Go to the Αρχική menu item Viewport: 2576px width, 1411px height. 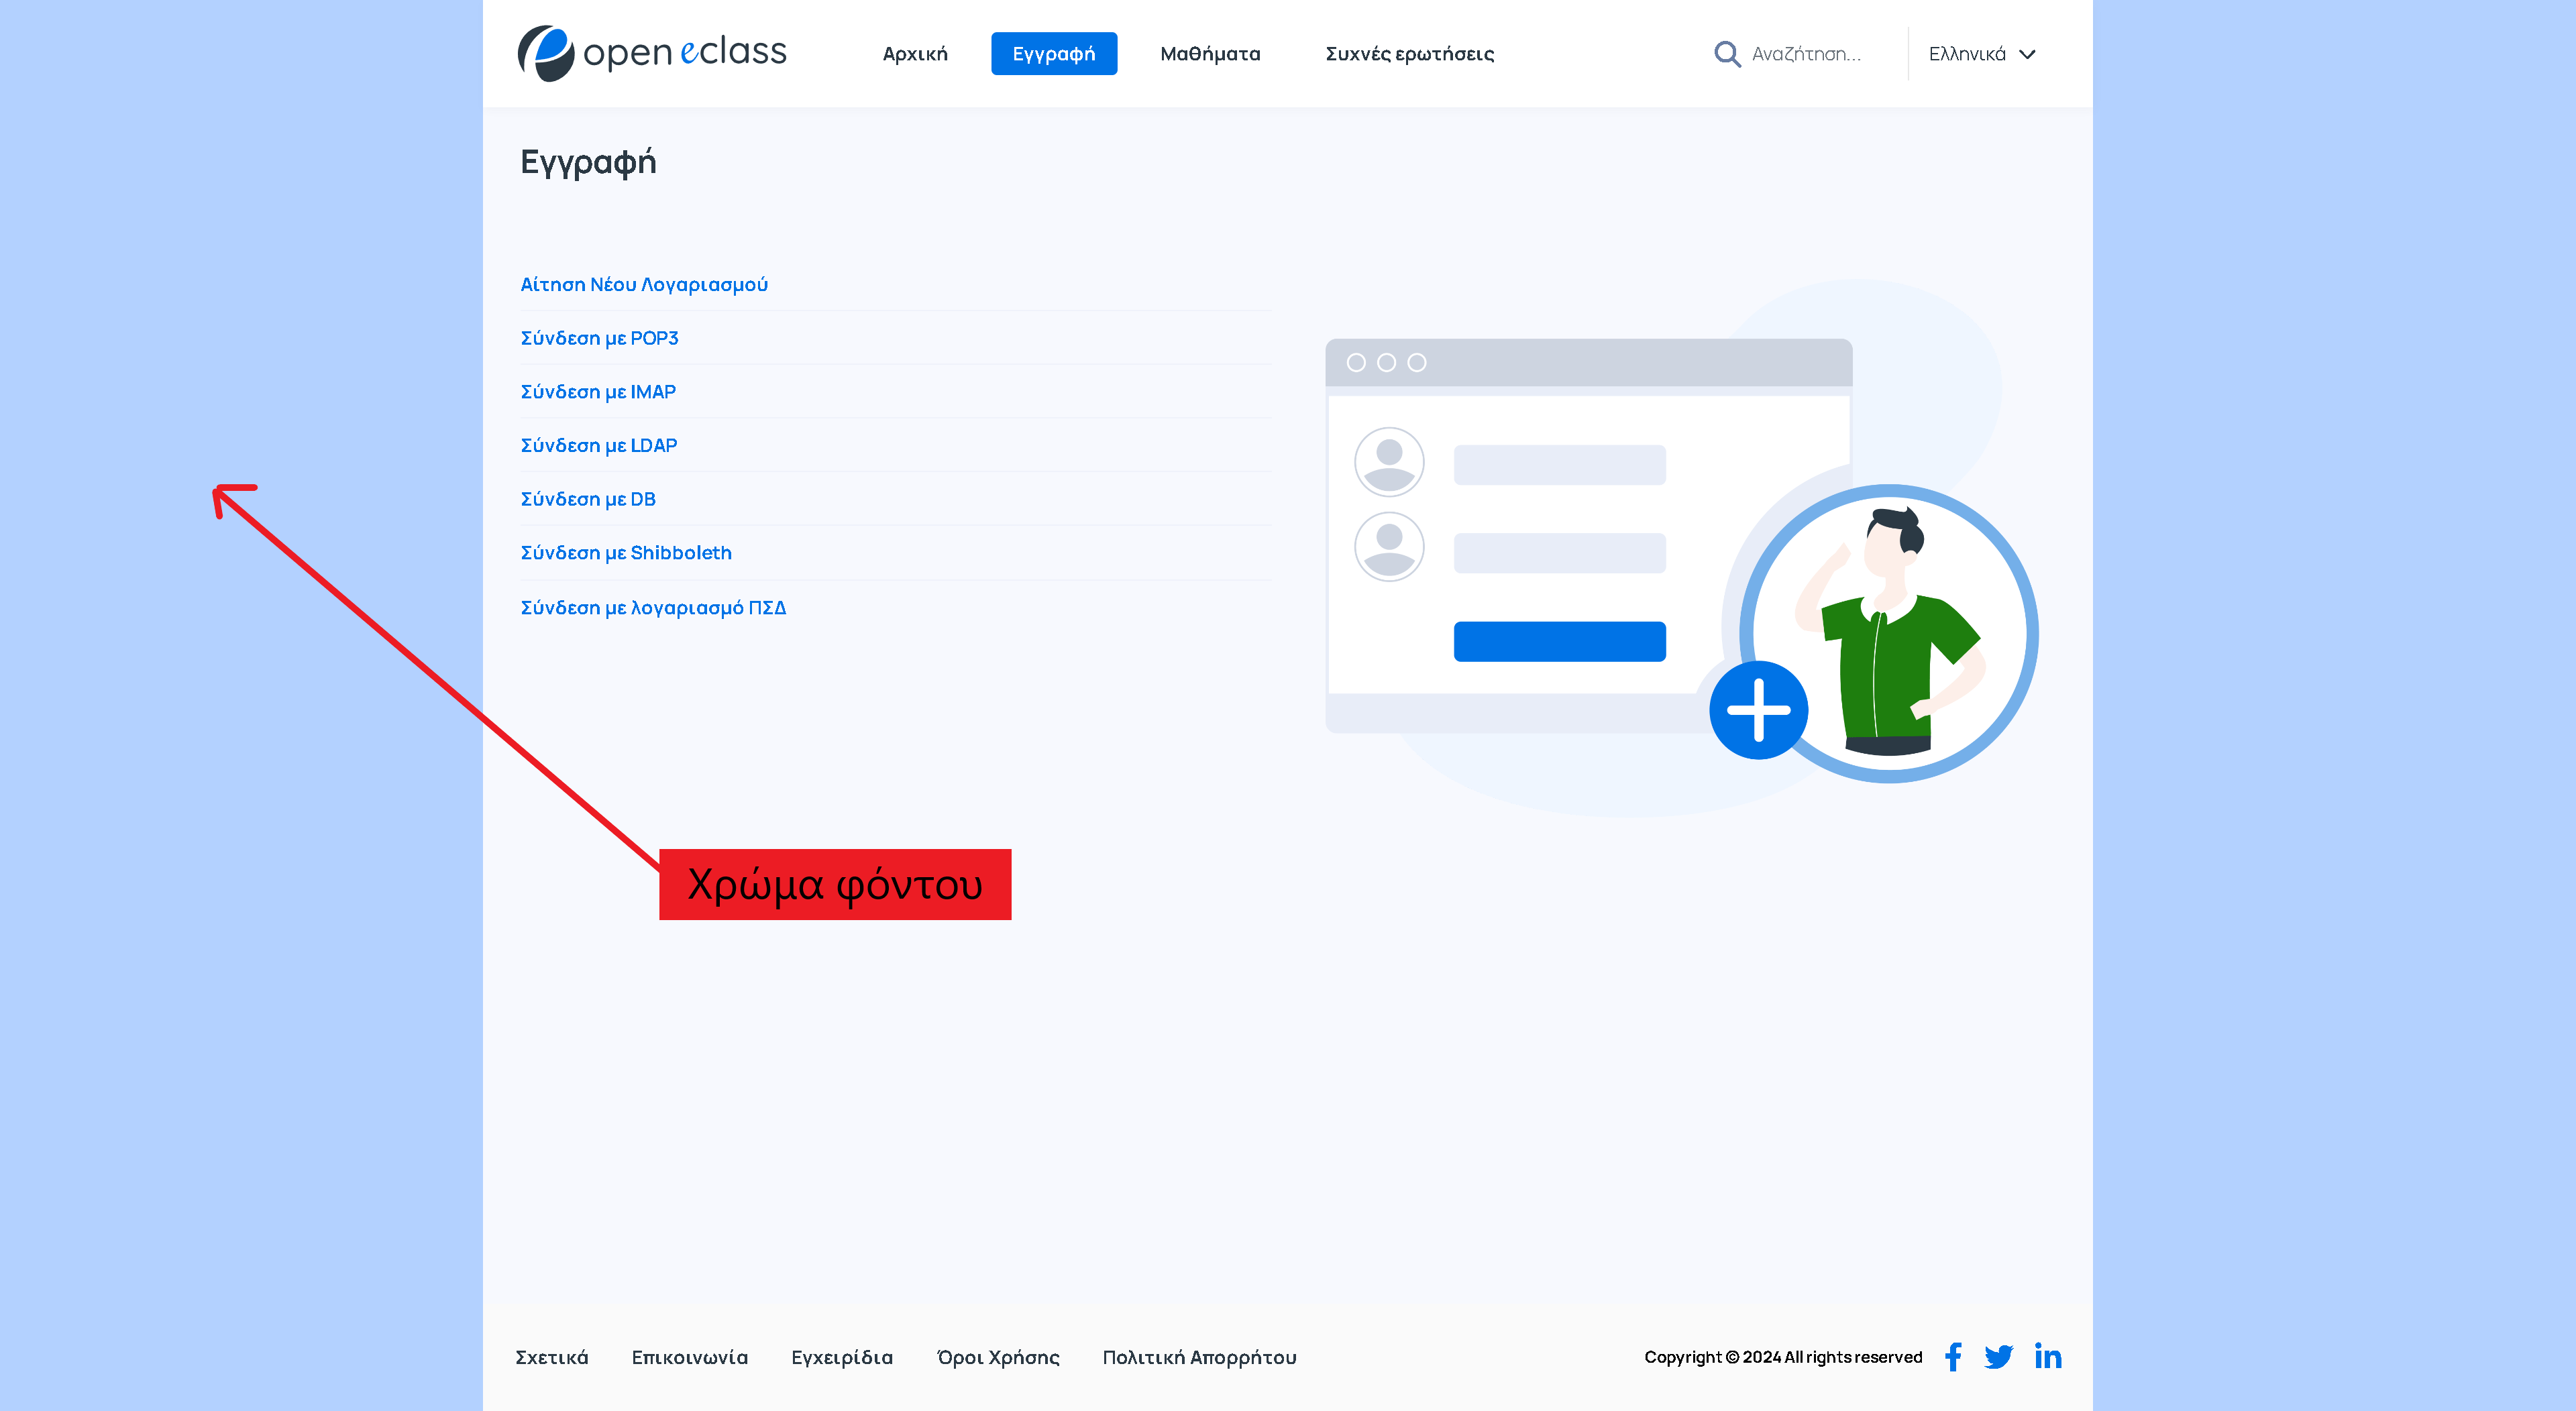[x=914, y=54]
